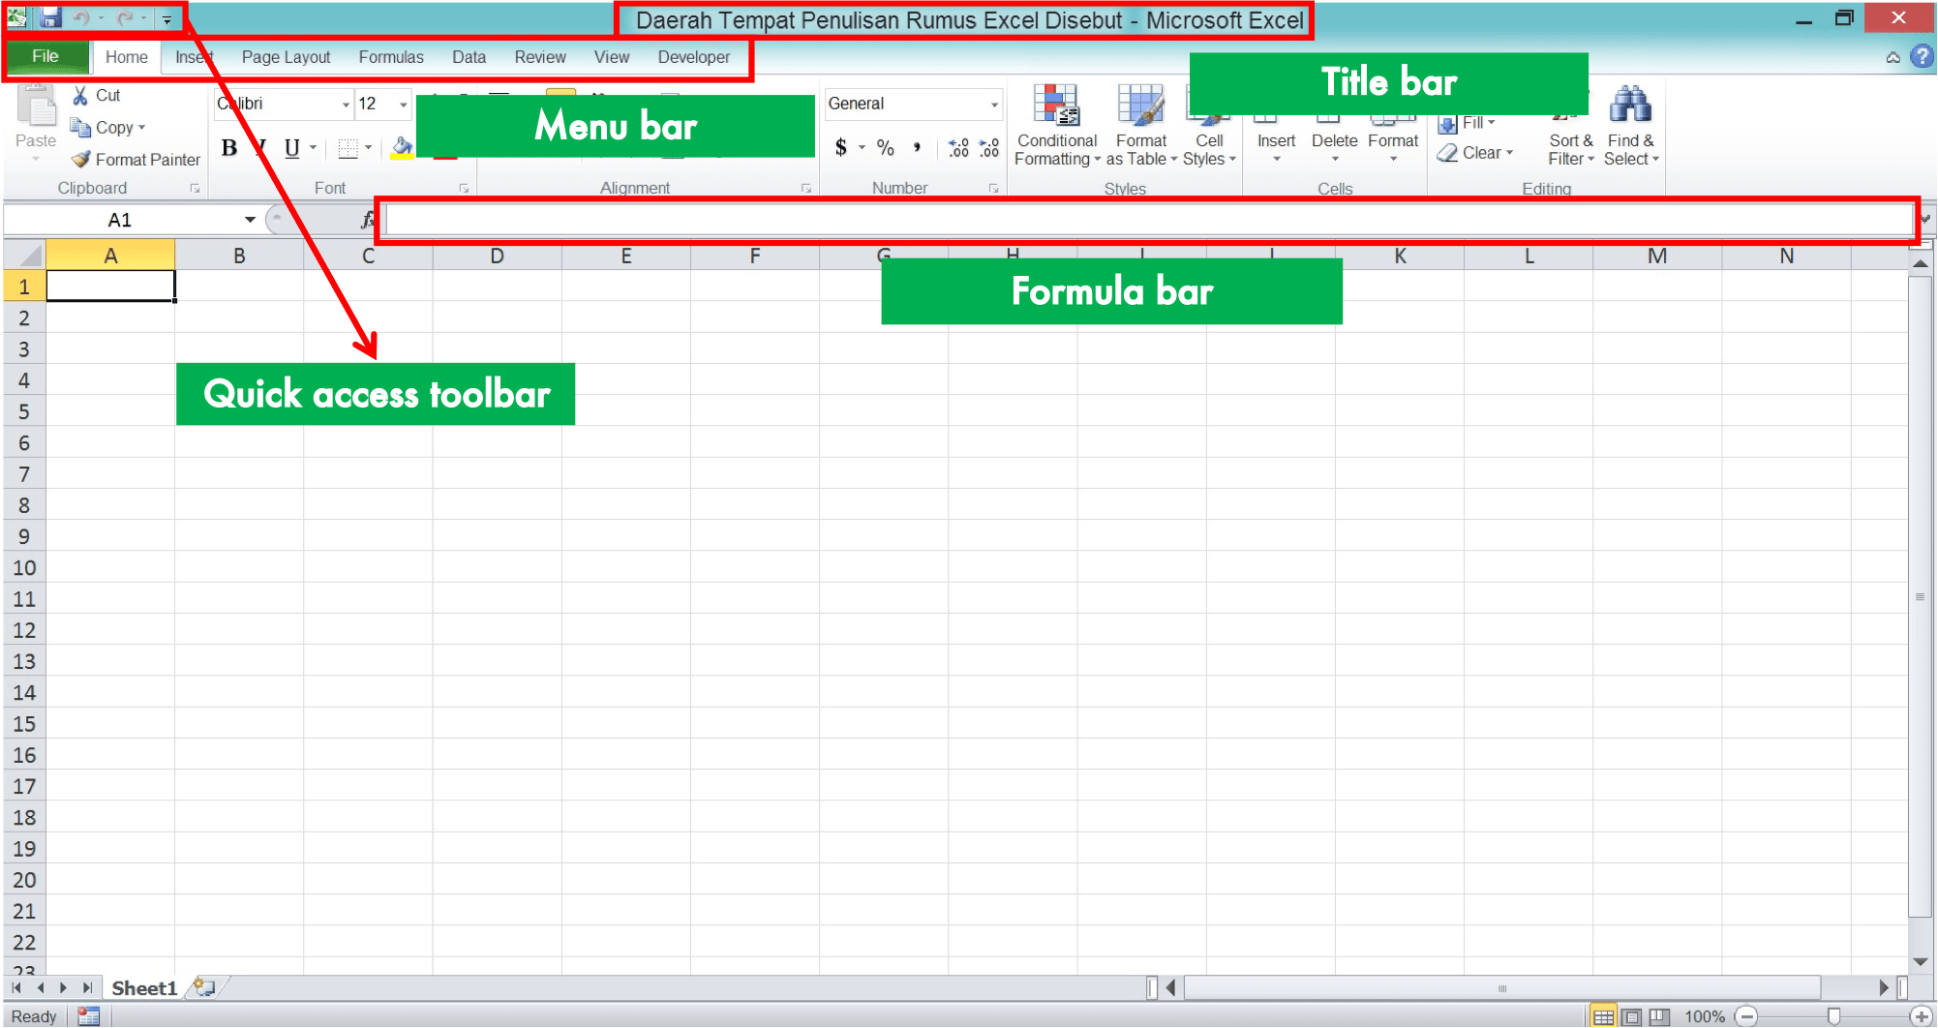Click the Zoom Out minus button
The height and width of the screenshot is (1028, 1938).
(x=1746, y=1016)
